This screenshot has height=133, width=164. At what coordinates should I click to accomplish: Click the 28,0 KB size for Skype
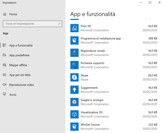coord(152,75)
